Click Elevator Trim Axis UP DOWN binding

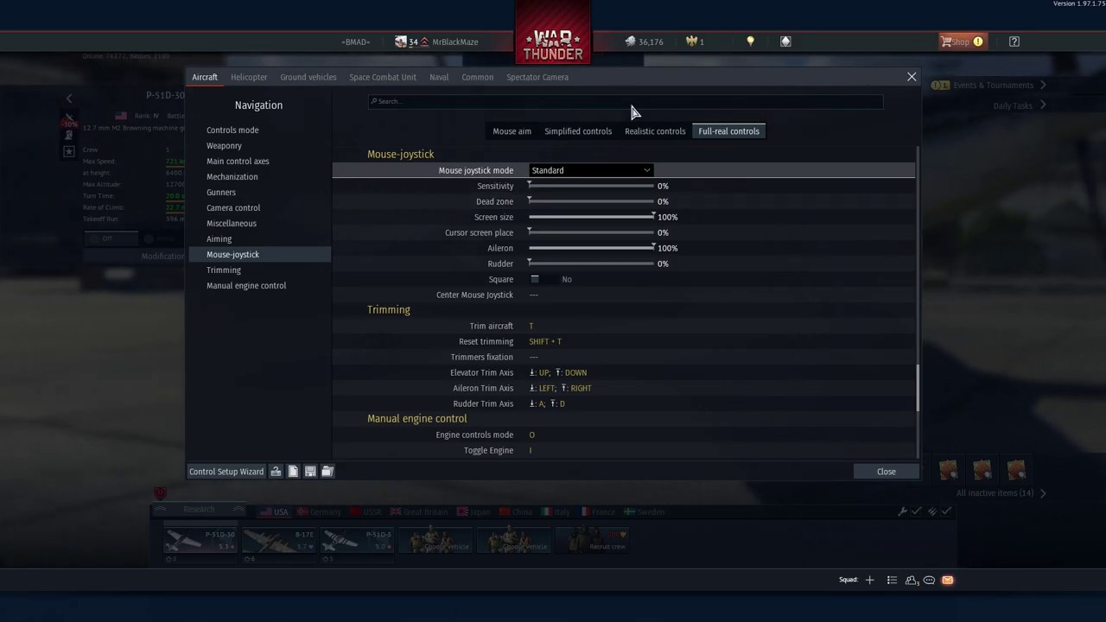click(x=558, y=372)
